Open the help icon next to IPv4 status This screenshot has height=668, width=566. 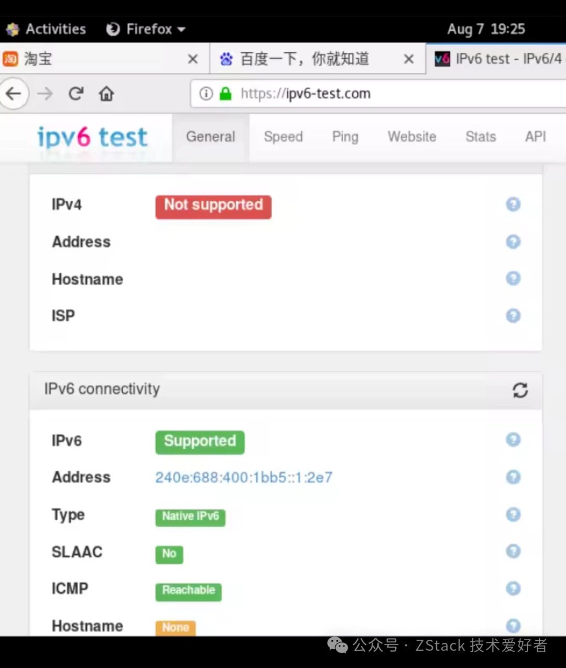pos(513,204)
